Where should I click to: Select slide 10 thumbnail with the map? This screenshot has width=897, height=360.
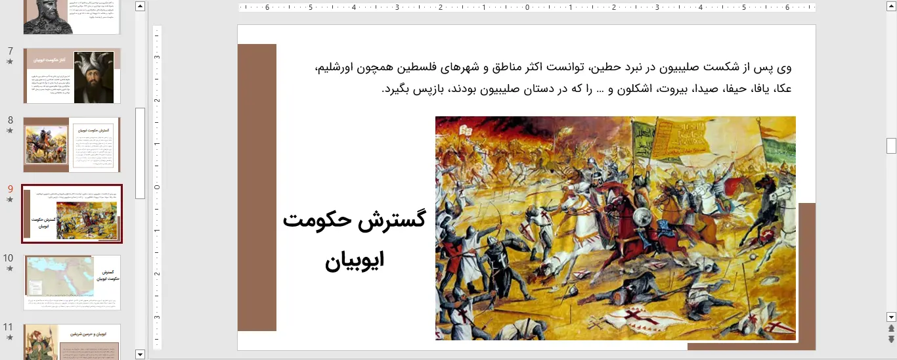coord(72,282)
